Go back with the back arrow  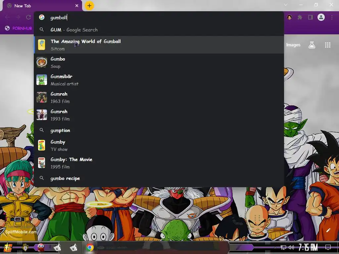(7, 17)
